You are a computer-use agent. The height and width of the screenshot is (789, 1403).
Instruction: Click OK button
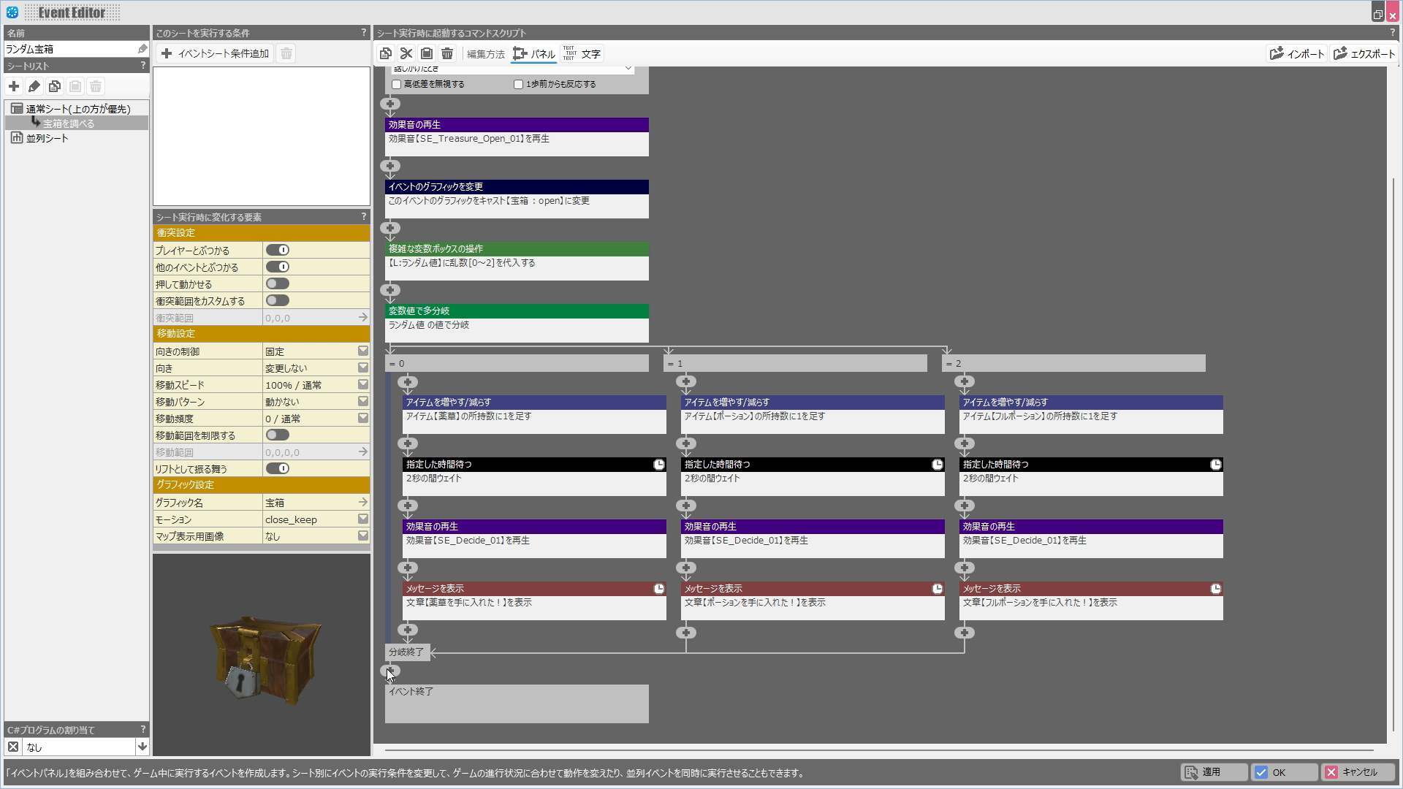click(1284, 772)
